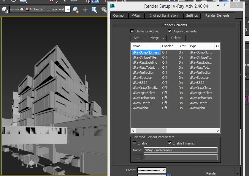Set current layer to selection's layer icon

pos(104,10)
